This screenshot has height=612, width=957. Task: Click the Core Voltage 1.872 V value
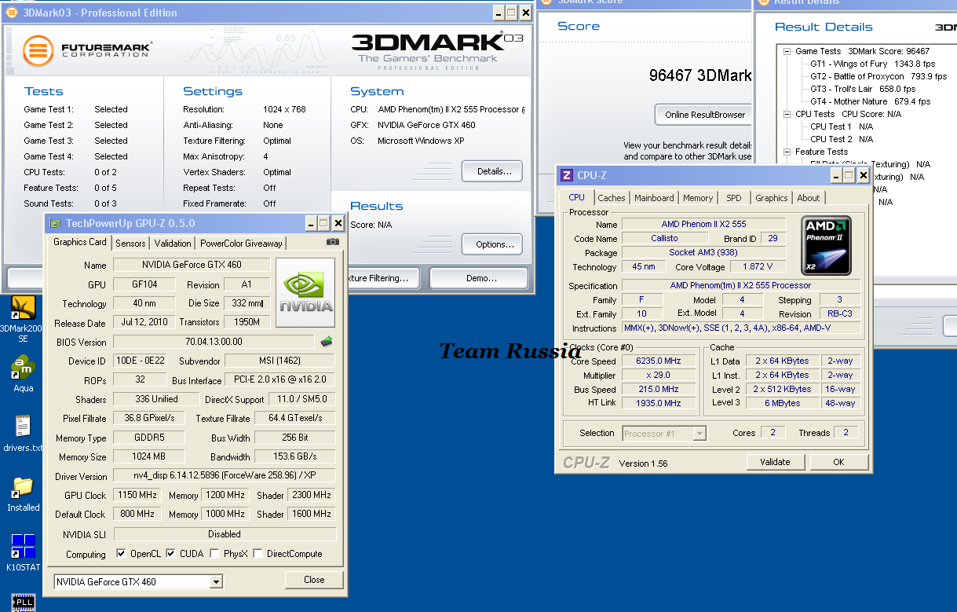(x=758, y=267)
